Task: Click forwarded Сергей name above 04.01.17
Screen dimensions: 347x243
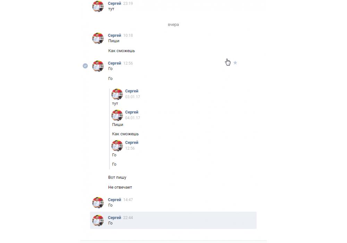Action: tap(132, 112)
